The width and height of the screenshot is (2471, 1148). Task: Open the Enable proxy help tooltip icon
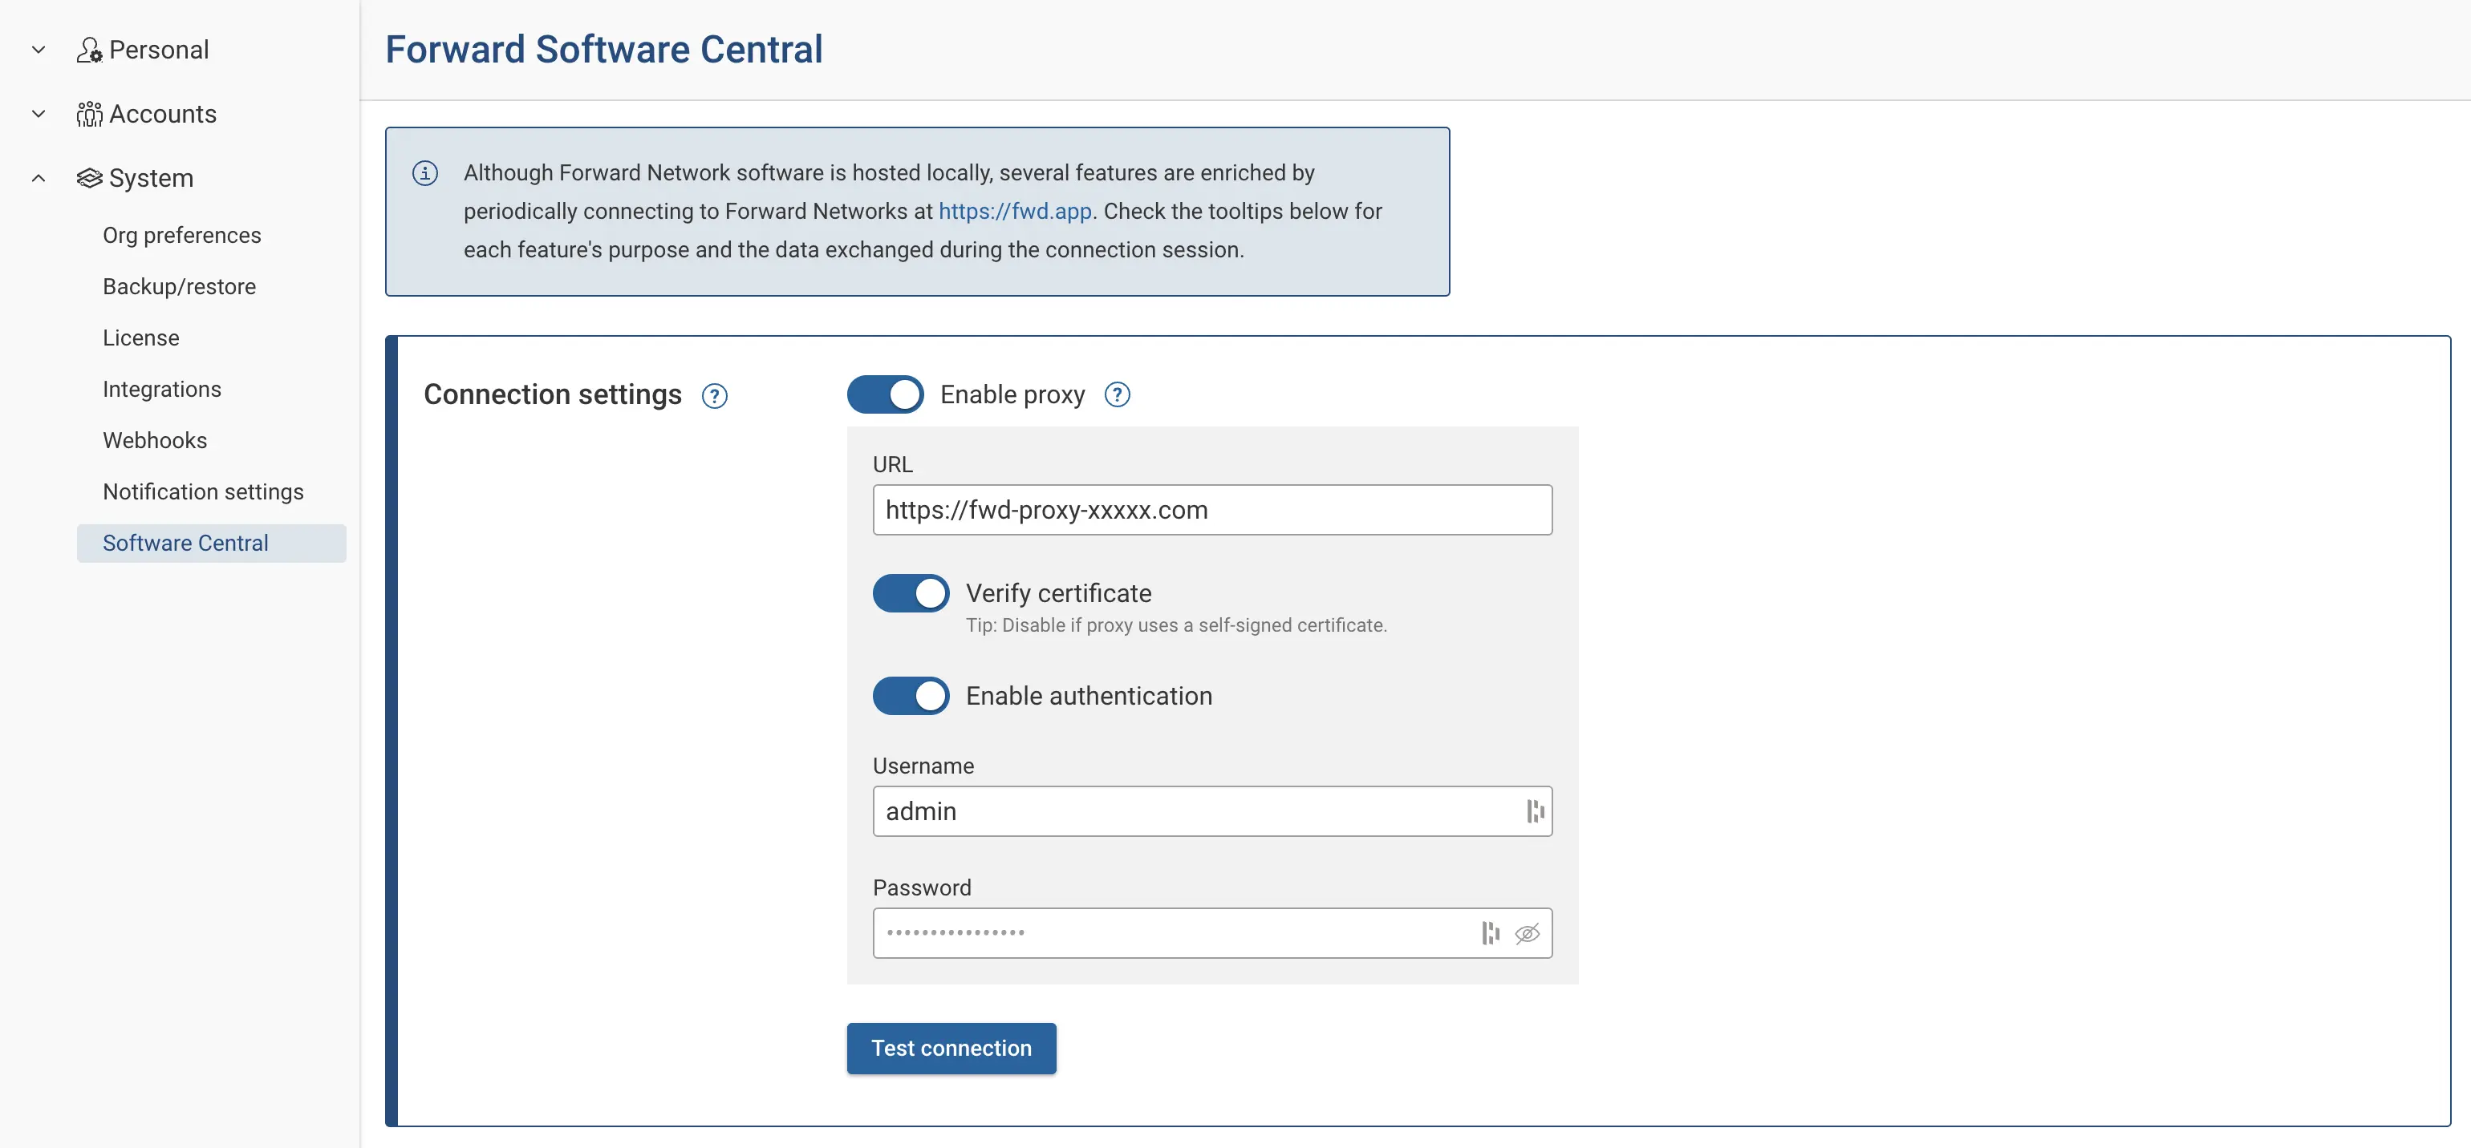tap(1117, 394)
